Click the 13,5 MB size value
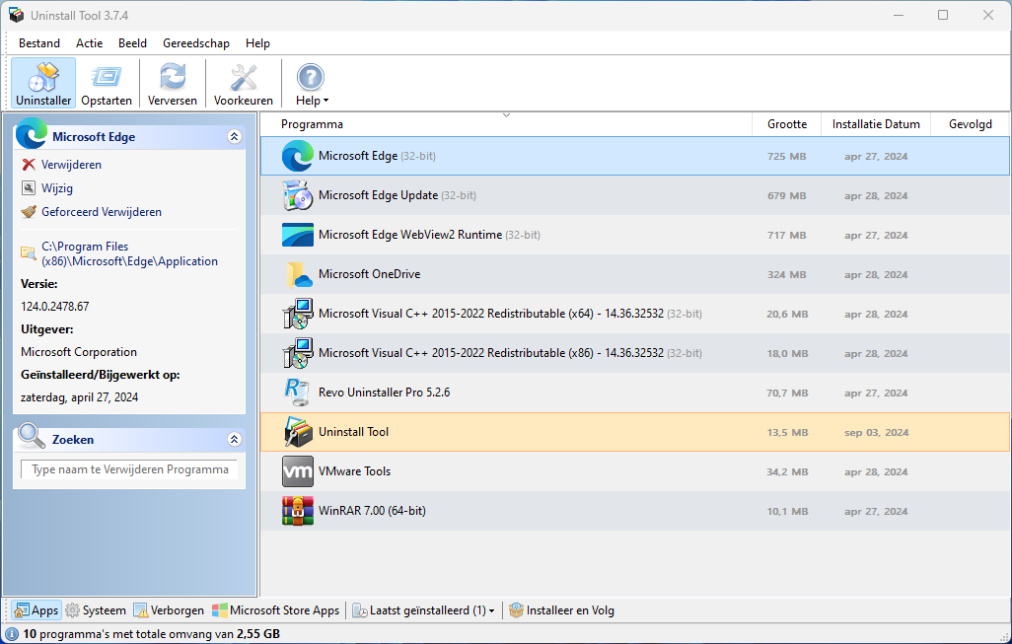 tap(787, 432)
